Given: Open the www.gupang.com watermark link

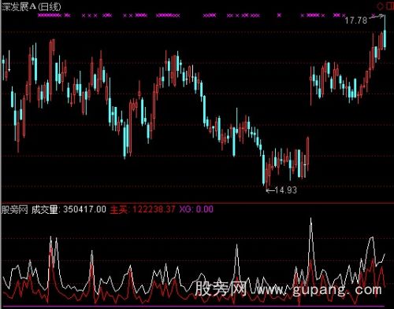Looking at the screenshot, I should [319, 289].
